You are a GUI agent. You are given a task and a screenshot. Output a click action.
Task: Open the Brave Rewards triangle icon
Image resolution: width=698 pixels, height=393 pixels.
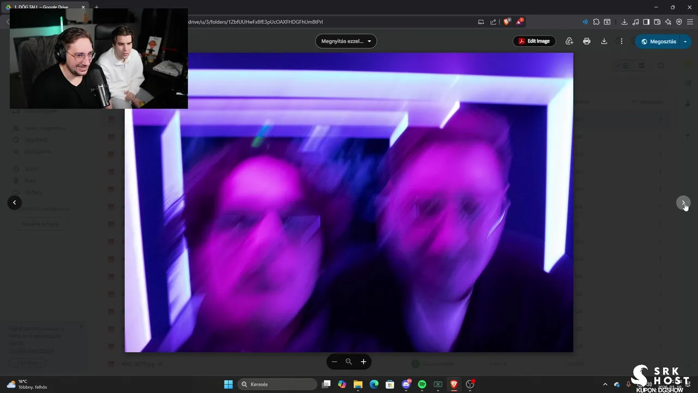pos(520,22)
